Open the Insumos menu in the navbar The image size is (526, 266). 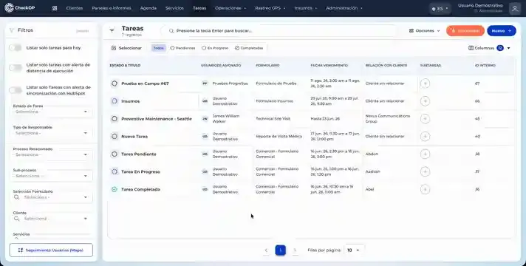306,8
